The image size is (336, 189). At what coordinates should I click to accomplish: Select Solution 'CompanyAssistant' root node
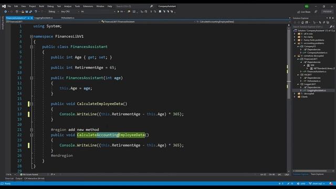[x=314, y=30]
